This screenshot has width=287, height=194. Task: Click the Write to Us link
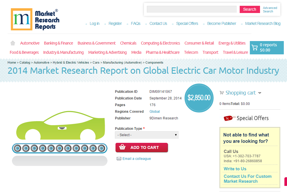235,169
